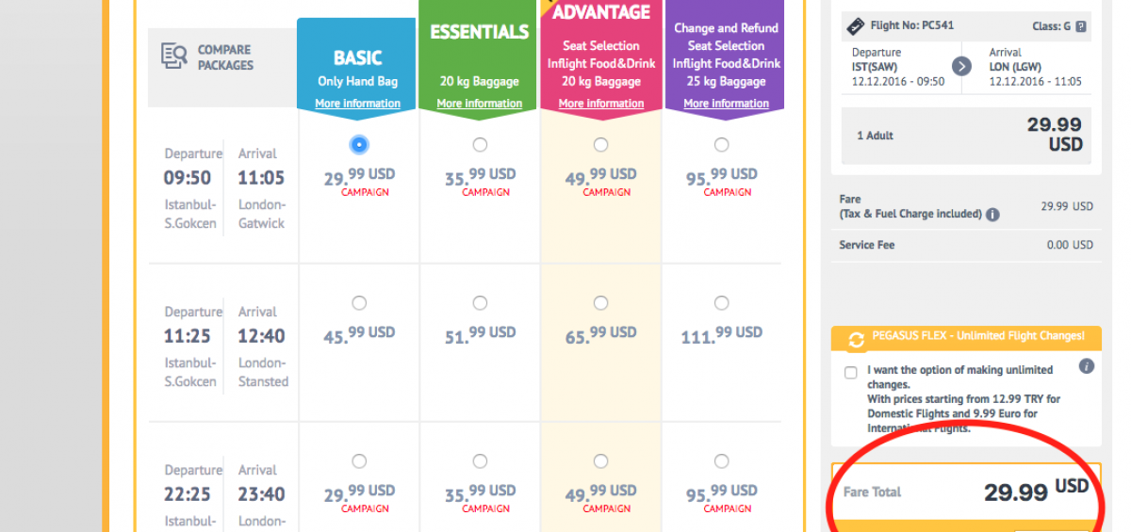1131x532 pixels.
Task: Select Change and Refund fare for 11:25 flight
Action: tap(721, 303)
